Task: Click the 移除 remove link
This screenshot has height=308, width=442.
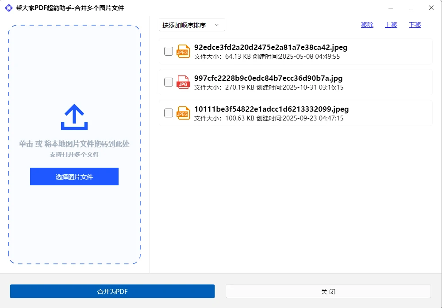Action: pyautogui.click(x=367, y=25)
